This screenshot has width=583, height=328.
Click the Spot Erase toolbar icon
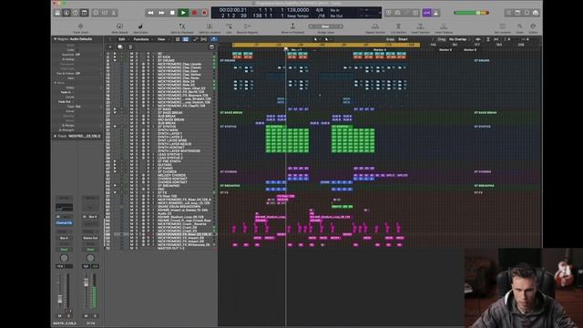[x=140, y=26]
